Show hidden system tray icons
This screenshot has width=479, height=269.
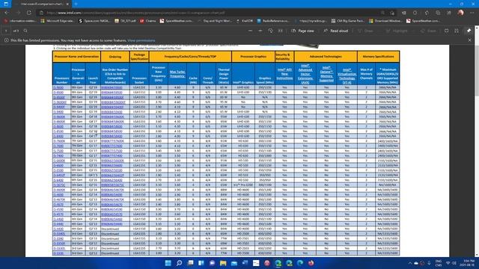pyautogui.click(x=409, y=263)
